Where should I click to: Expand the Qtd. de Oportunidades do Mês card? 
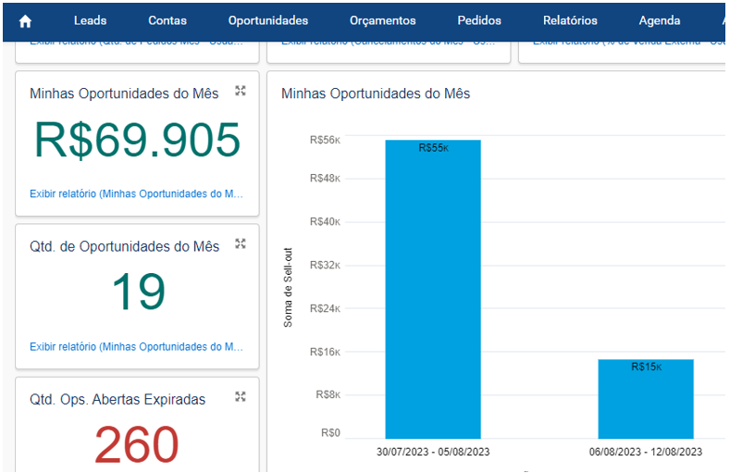coord(241,243)
